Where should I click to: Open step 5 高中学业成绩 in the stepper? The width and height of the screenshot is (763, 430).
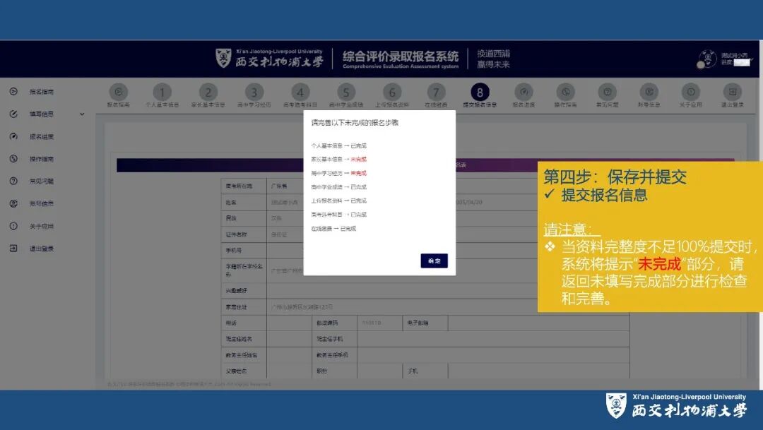coord(346,92)
